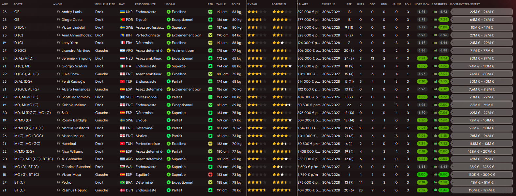Image resolution: width=516 pixels, height=196 pixels.
Task: Click the FPH status icon in Victor Musa's row
Action: pyautogui.click(x=210, y=175)
